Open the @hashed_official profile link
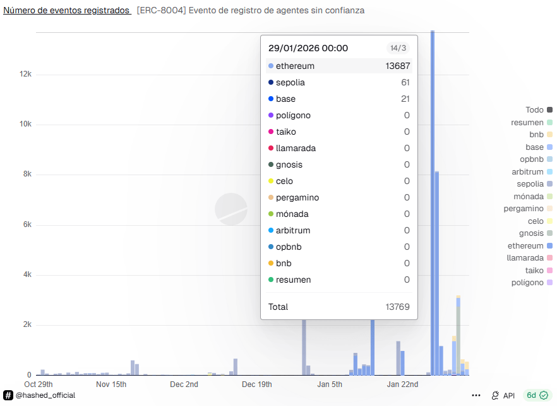Viewport: 557px width, 406px height. click(45, 395)
